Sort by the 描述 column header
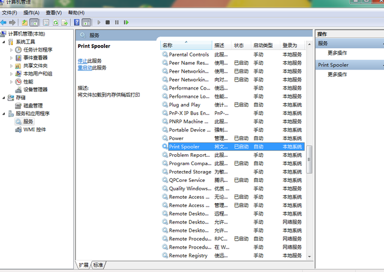The width and height of the screenshot is (384, 272). point(221,45)
